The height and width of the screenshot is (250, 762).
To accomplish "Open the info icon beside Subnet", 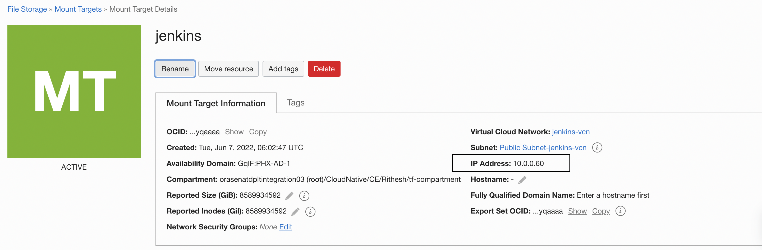I will 597,148.
